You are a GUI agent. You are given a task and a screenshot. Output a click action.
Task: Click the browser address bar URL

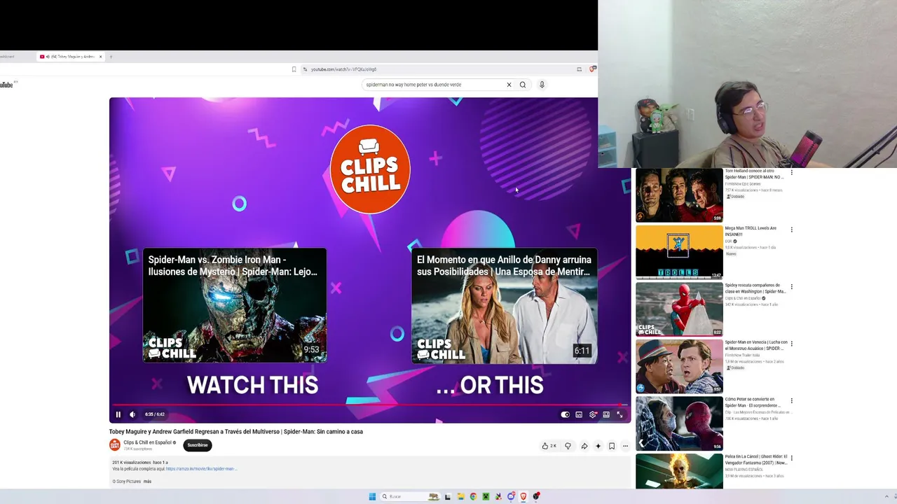pos(343,69)
